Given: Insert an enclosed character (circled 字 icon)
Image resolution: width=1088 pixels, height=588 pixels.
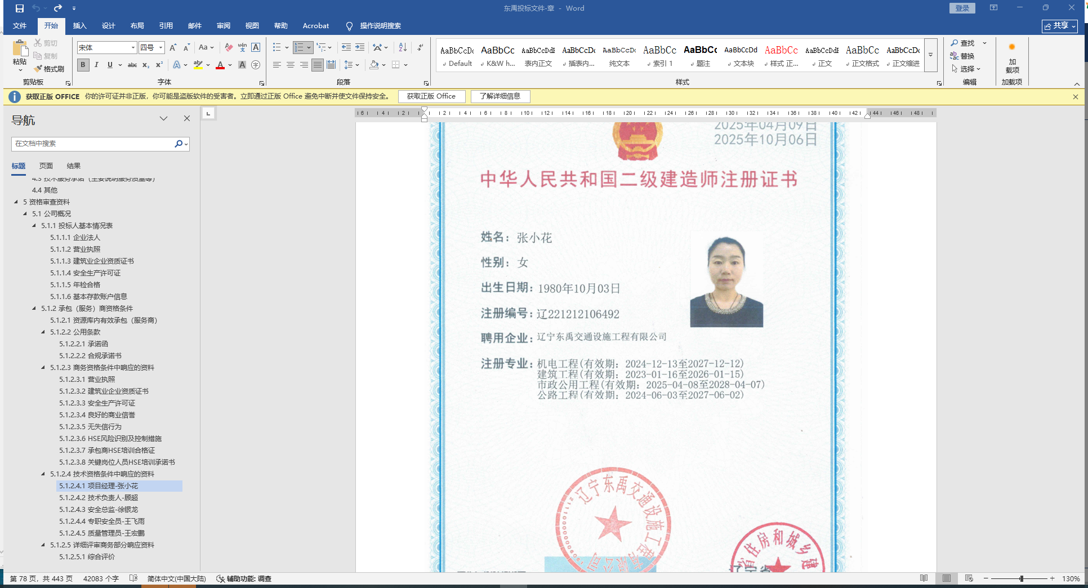Looking at the screenshot, I should [256, 65].
